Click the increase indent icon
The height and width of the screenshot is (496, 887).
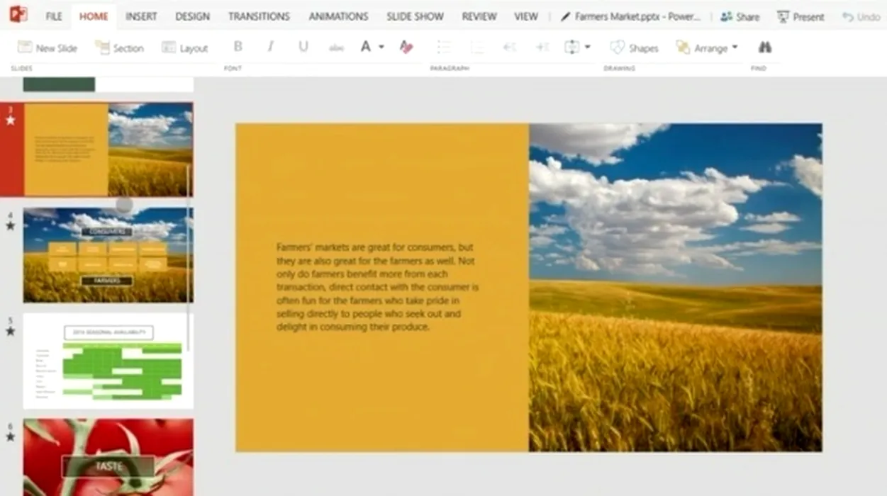pyautogui.click(x=542, y=47)
